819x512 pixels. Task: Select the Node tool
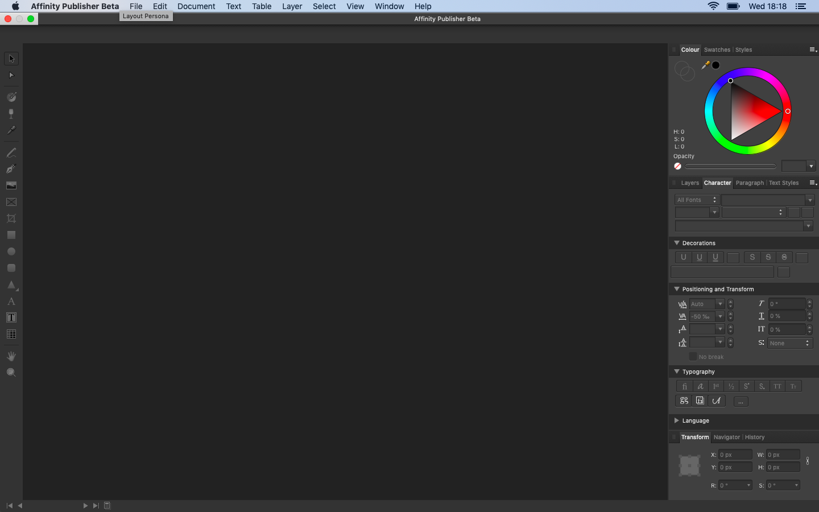coord(11,75)
